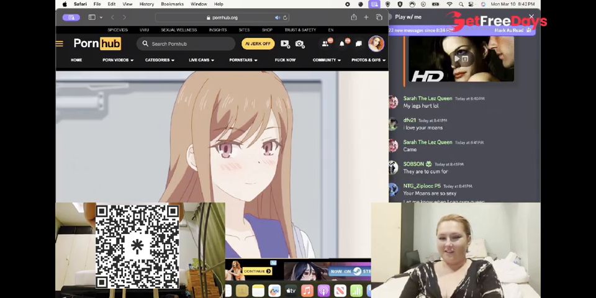Open the EN language selector
The height and width of the screenshot is (298, 596).
pos(331,30)
